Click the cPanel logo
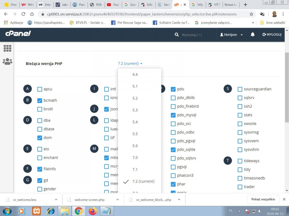The height and width of the screenshot is (216, 289). coord(18,33)
